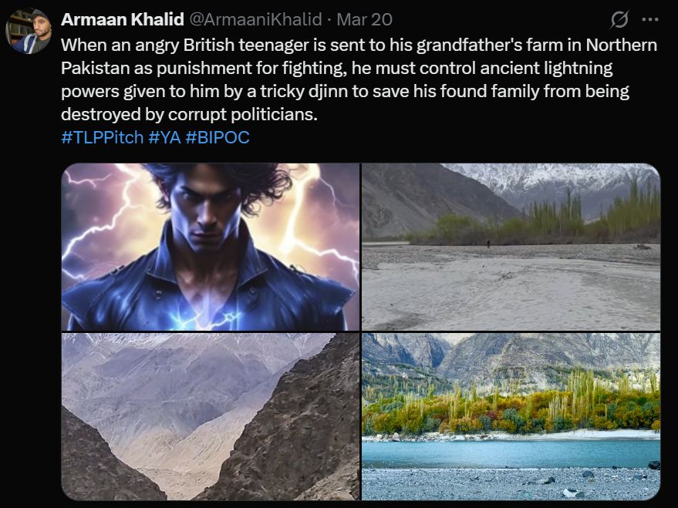Open the sandy riverbed valley photo
This screenshot has height=508, width=678.
pyautogui.click(x=511, y=247)
